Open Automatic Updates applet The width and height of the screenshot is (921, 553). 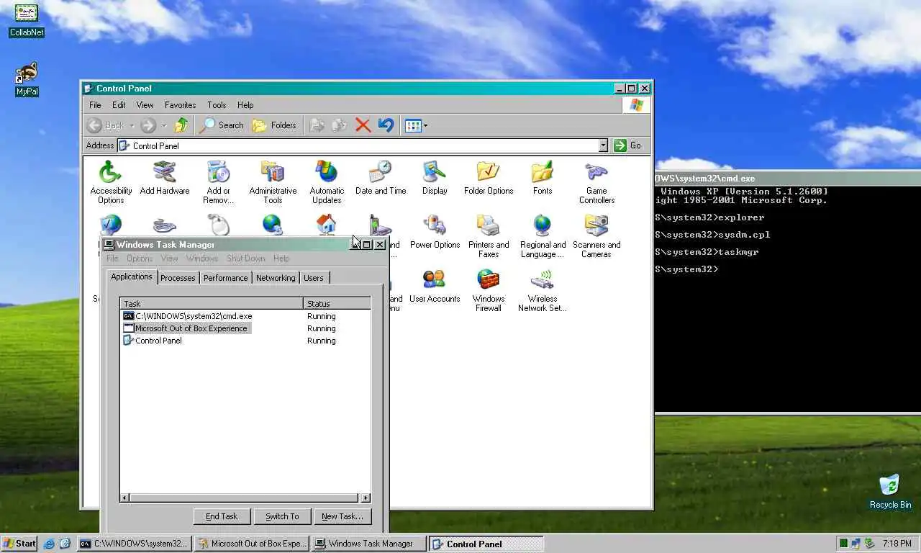point(327,181)
